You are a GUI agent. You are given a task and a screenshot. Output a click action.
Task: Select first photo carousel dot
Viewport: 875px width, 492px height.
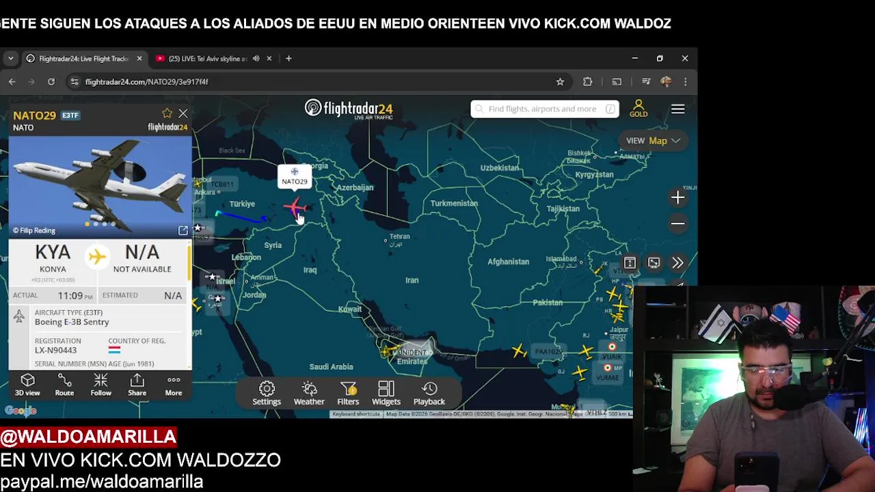pos(87,224)
